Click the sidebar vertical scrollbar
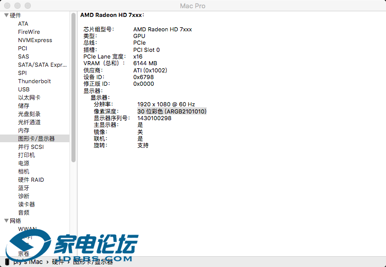 click(73, 87)
